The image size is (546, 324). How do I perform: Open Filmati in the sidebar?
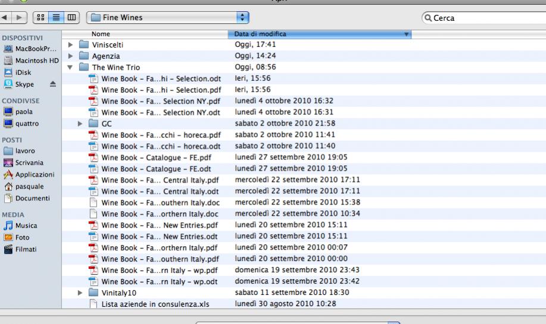coord(20,249)
